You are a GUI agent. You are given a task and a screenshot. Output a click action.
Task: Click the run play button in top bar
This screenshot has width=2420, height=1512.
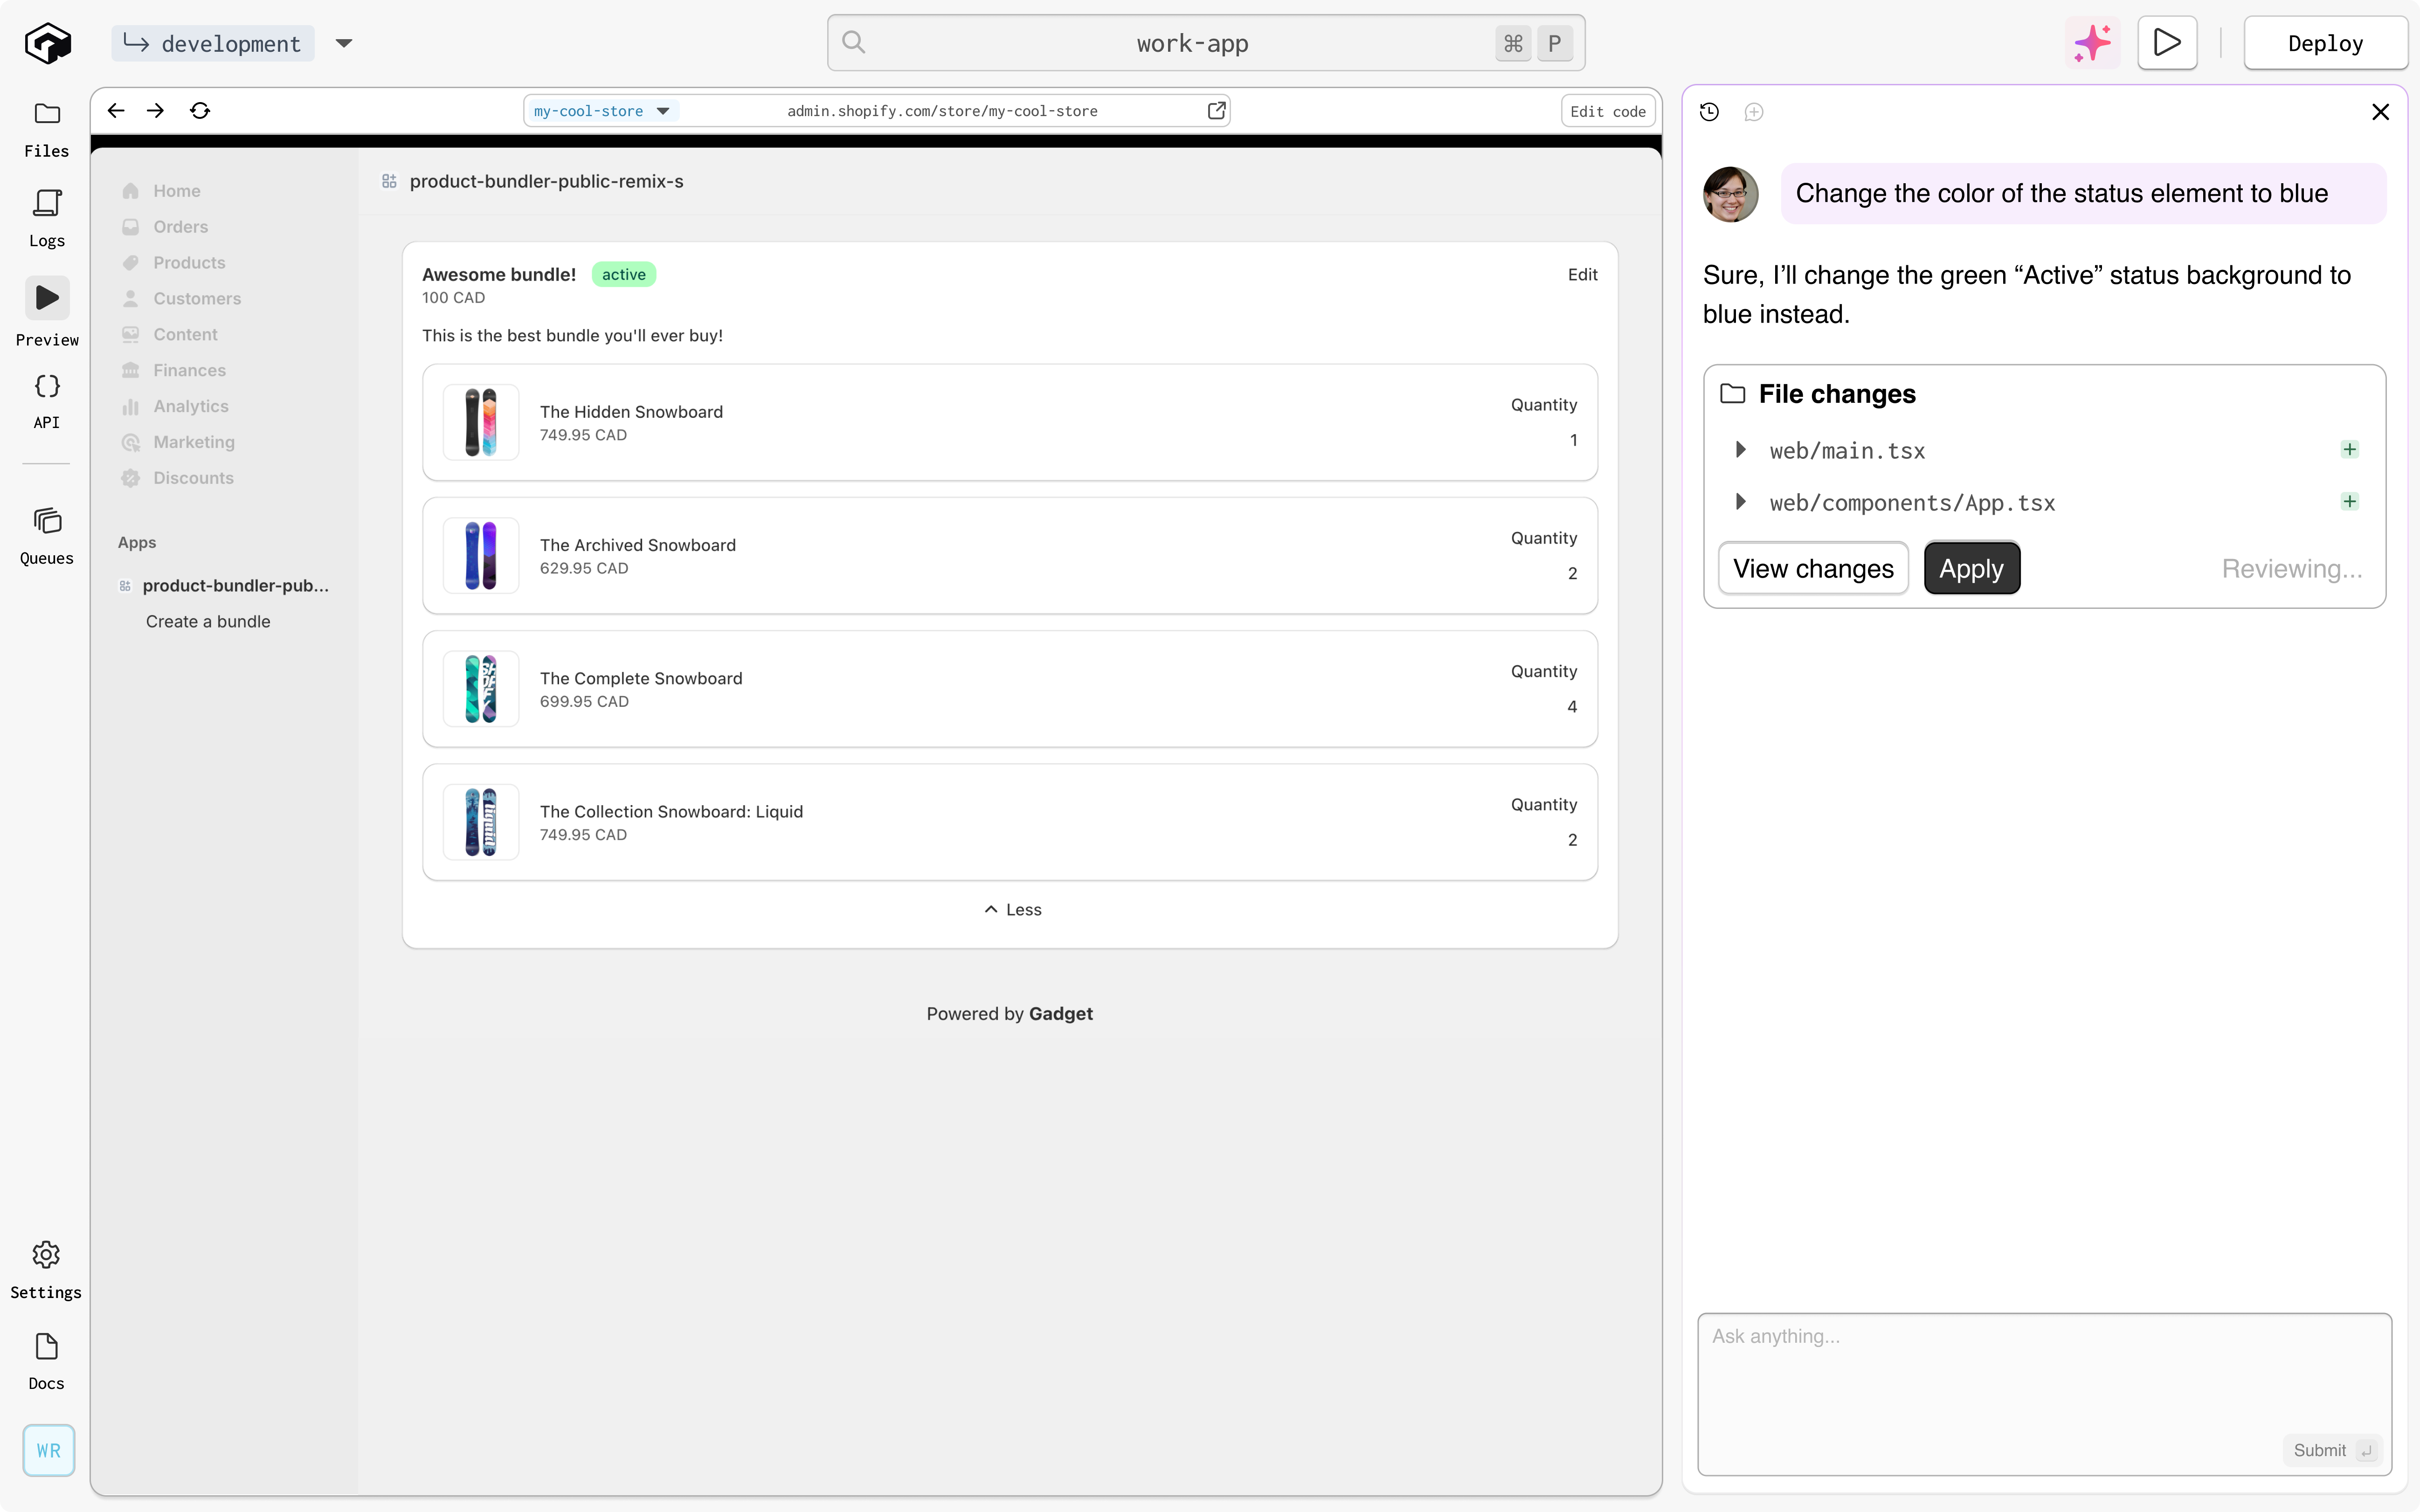[2166, 43]
